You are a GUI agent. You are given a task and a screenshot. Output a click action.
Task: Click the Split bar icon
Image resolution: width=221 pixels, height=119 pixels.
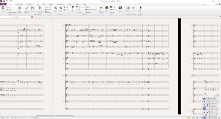pyautogui.click(x=66, y=7)
